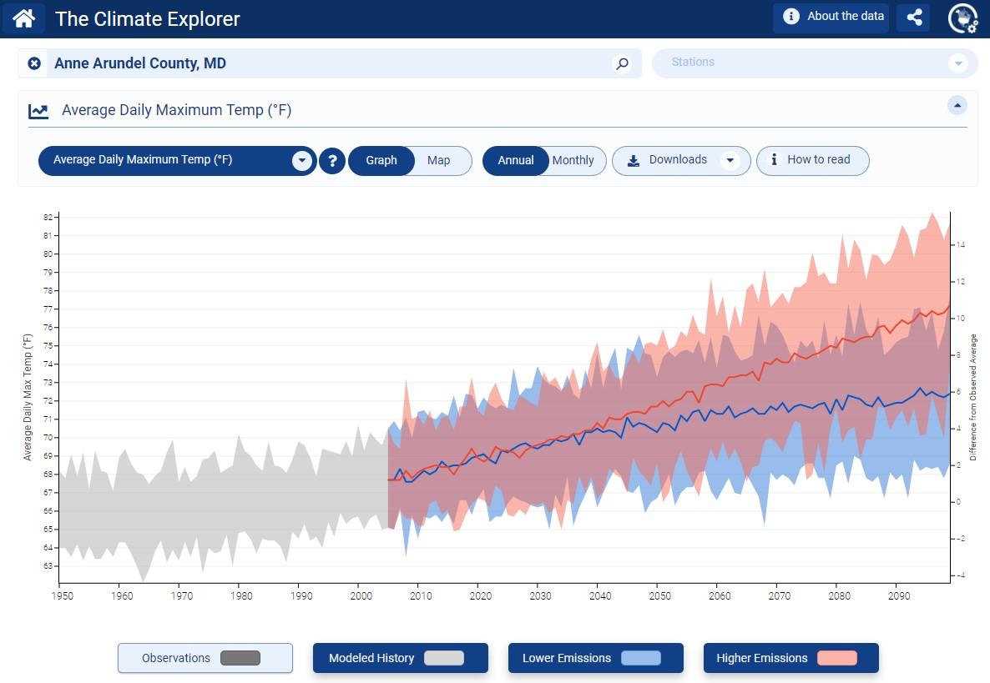Viewport: 990px width, 683px height.
Task: Click the globe settings icon top right
Action: pos(962,17)
